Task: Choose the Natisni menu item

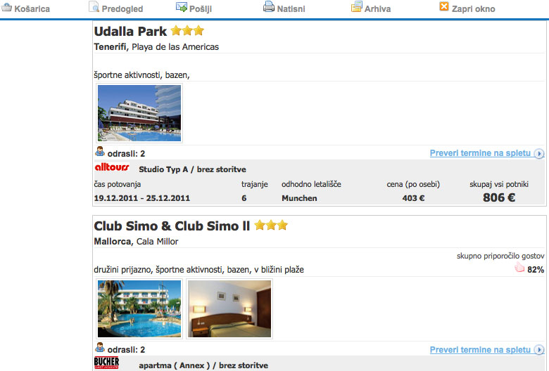Action: click(x=291, y=8)
